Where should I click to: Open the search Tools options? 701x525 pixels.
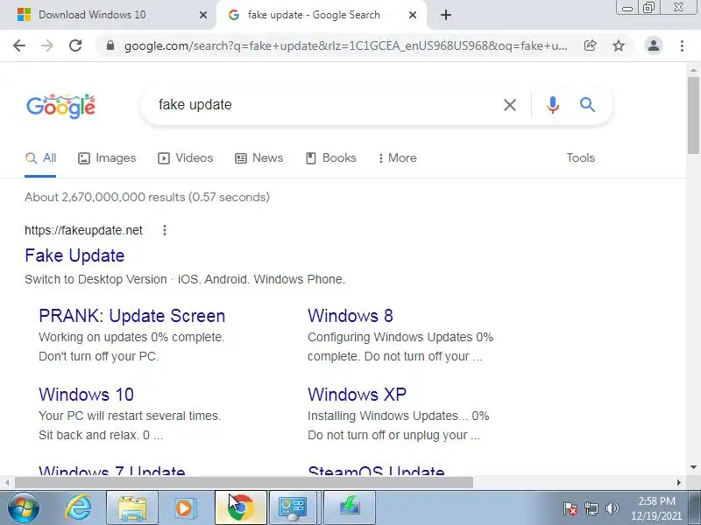coord(580,158)
